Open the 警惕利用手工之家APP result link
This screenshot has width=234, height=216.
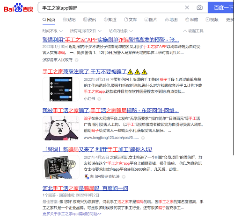pos(110,40)
